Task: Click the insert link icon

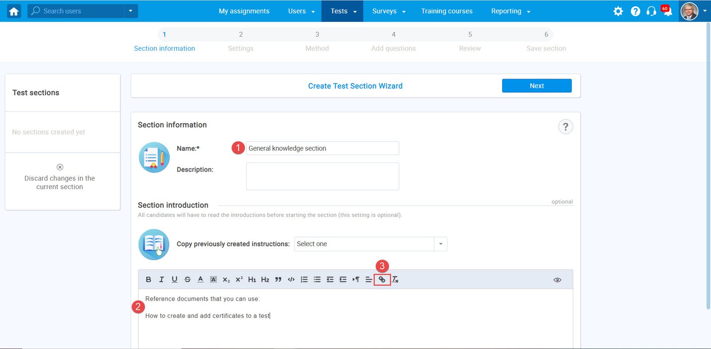Action: point(382,280)
